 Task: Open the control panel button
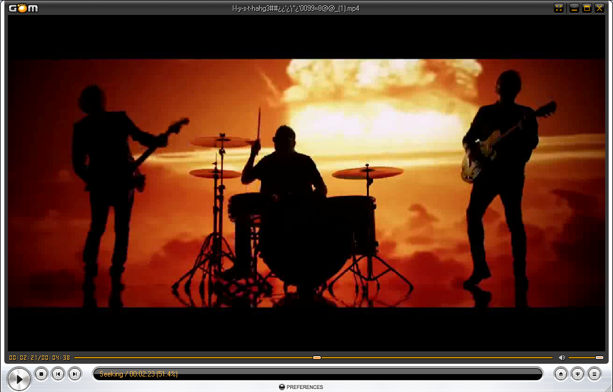coord(578,374)
